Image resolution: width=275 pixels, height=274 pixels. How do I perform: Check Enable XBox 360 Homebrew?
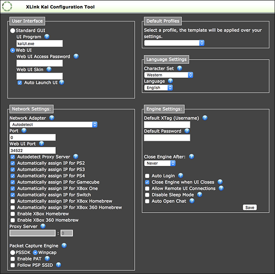click(13, 220)
